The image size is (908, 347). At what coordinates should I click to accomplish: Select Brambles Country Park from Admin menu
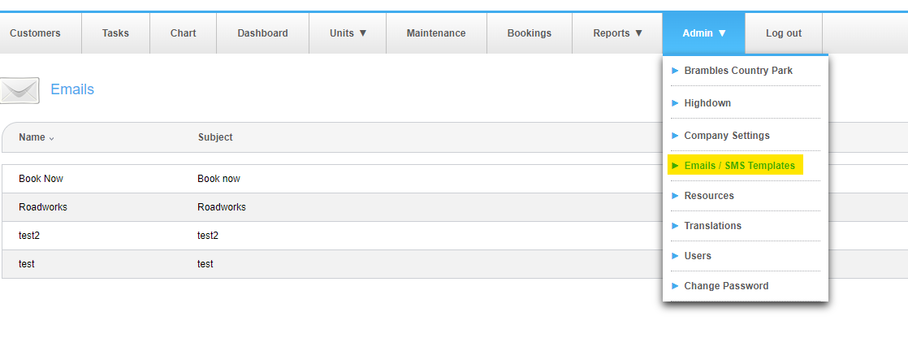tap(738, 71)
